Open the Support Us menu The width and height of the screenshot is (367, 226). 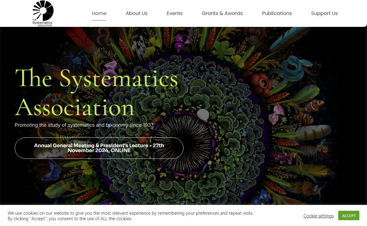coord(324,13)
